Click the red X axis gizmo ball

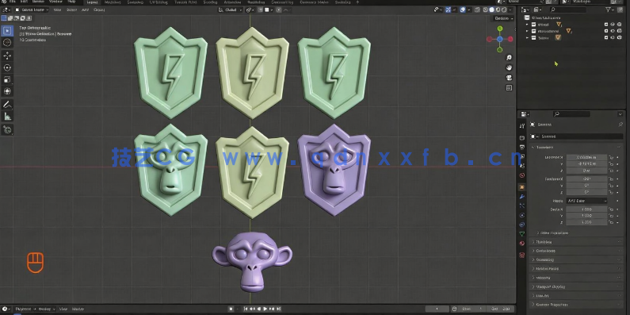(x=510, y=39)
